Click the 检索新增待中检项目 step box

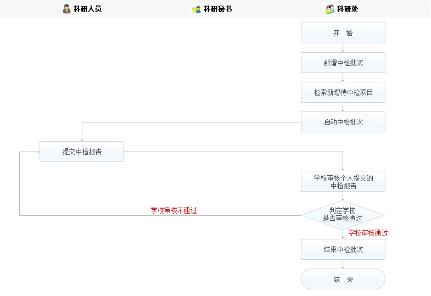pyautogui.click(x=343, y=92)
